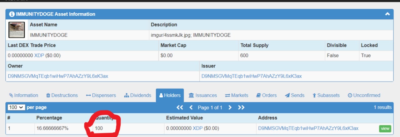This screenshot has width=400, height=137.
Task: Open the Destructions tab
Action: pyautogui.click(x=62, y=95)
